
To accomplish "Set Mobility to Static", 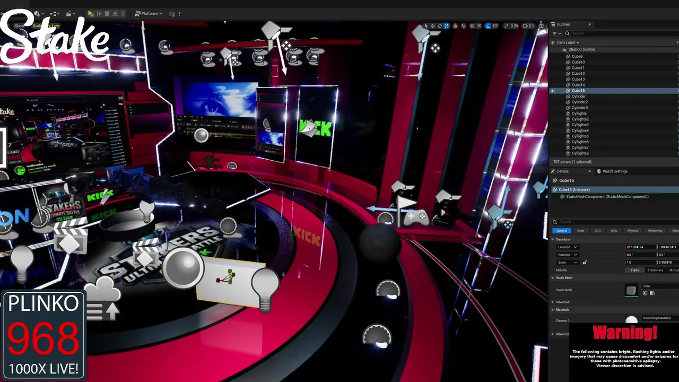I will pos(635,270).
